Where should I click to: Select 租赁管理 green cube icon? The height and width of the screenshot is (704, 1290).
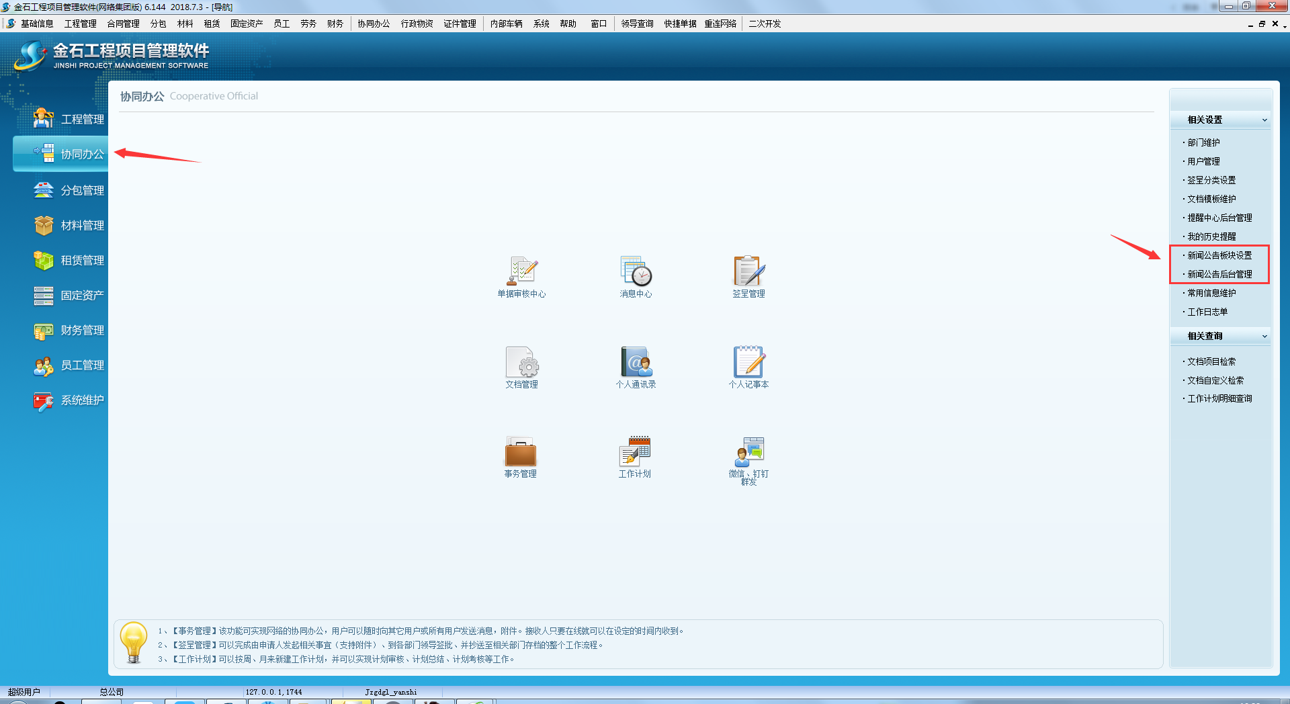[44, 260]
